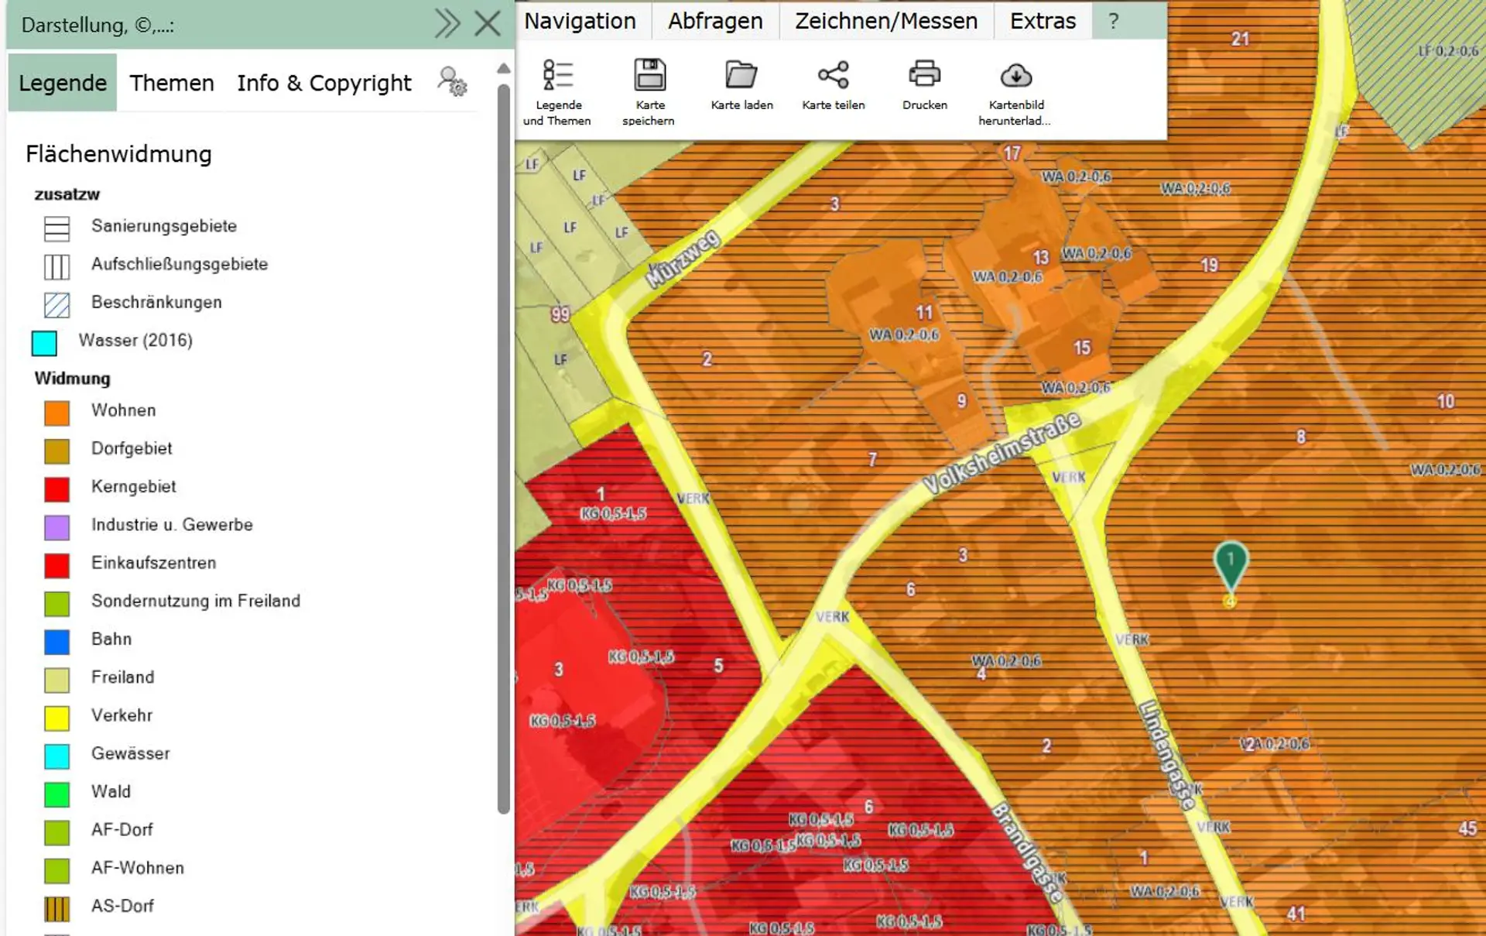Open the Legende und Themen tool
The width and height of the screenshot is (1486, 936).
[557, 92]
